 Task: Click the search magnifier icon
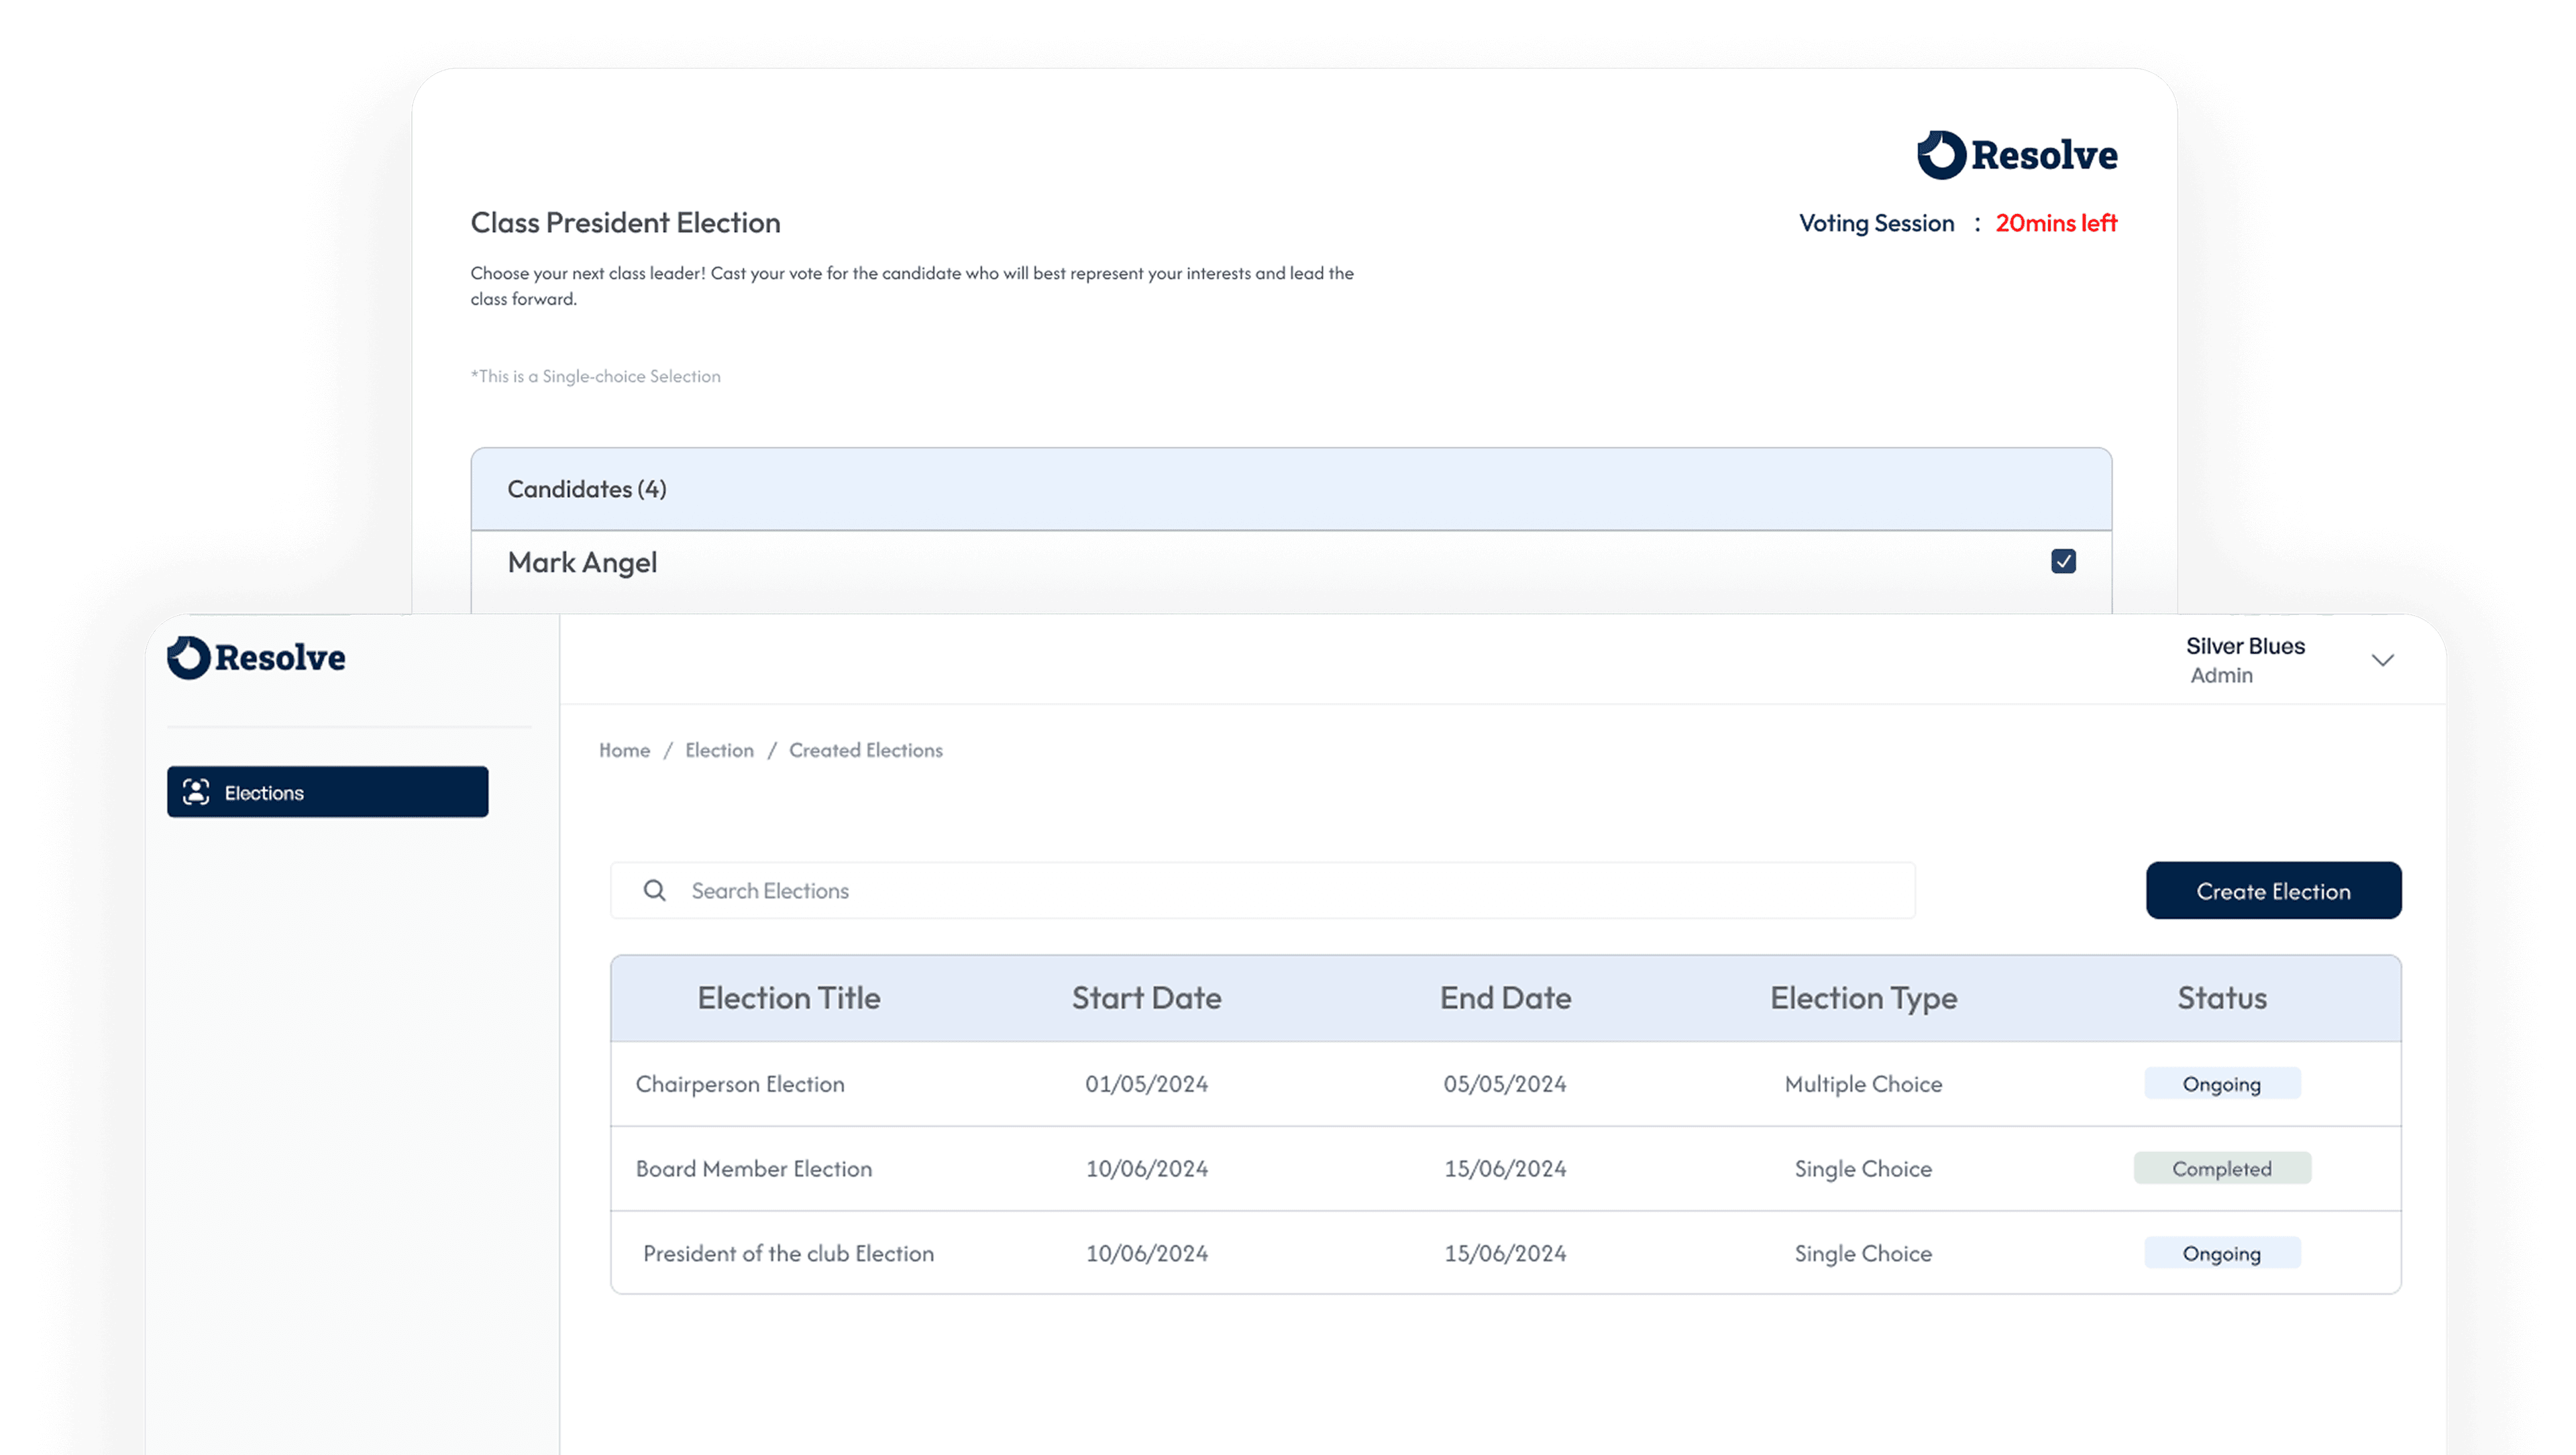tap(654, 890)
